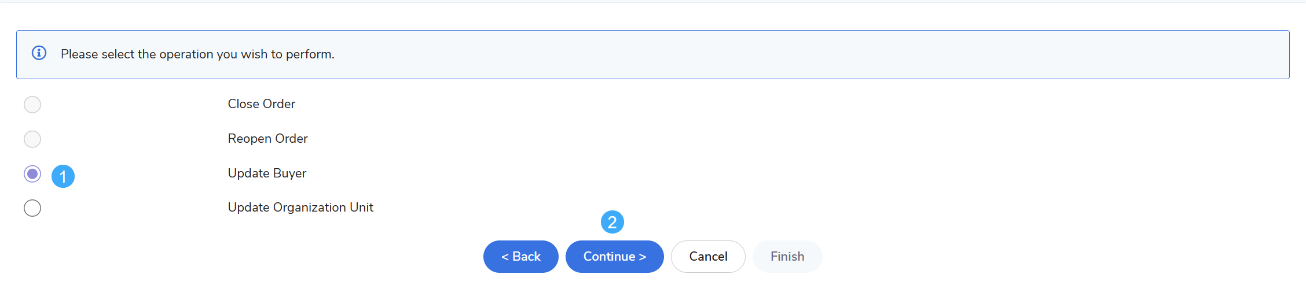Viewport: 1306px width, 289px height.
Task: Click the info icon in the banner
Action: pos(39,53)
